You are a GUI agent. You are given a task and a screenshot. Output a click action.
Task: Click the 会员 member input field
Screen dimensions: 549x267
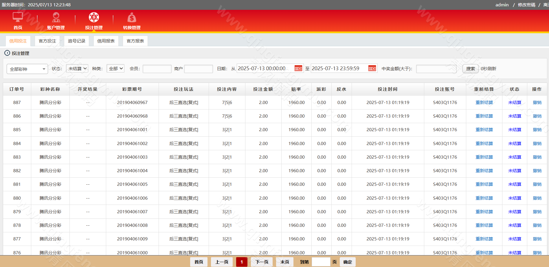(157, 69)
